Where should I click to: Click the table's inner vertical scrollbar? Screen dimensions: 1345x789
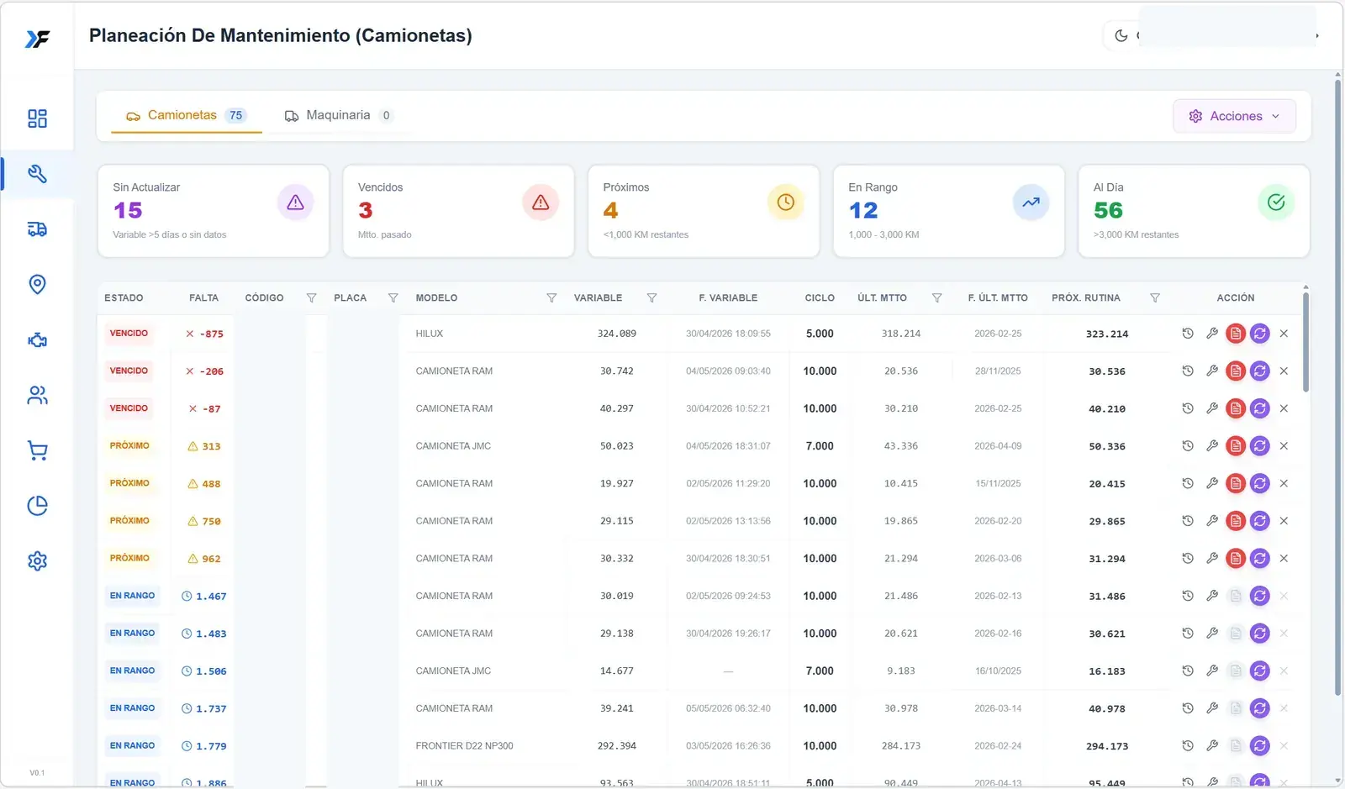[1305, 340]
